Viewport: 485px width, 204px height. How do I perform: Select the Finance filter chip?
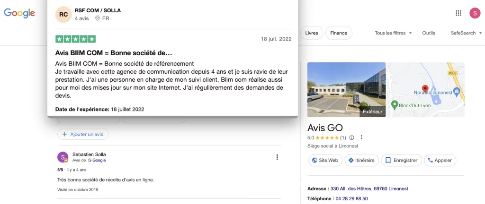[339, 33]
